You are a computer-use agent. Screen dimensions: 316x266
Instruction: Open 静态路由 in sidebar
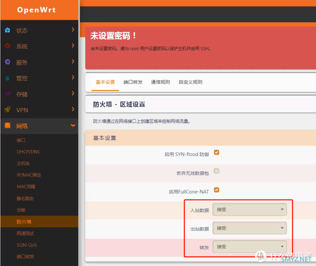pos(25,199)
